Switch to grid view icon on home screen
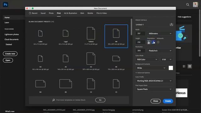Viewport: 201px width, 113px height. click(x=190, y=66)
